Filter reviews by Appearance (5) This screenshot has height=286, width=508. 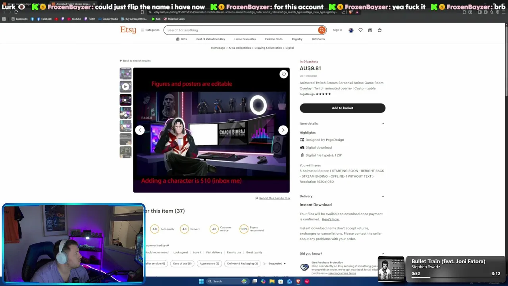click(209, 263)
